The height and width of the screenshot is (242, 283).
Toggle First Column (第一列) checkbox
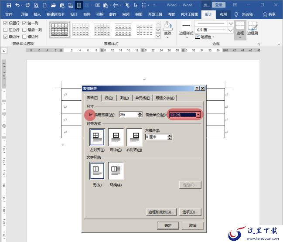click(x=24, y=23)
